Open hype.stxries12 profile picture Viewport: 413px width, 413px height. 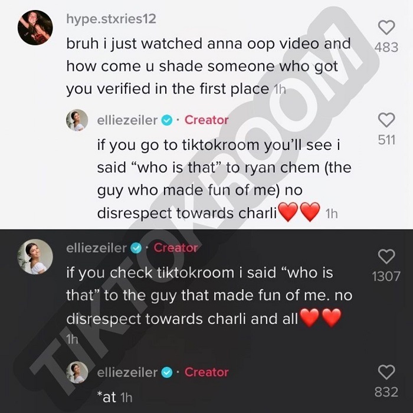coord(35,28)
